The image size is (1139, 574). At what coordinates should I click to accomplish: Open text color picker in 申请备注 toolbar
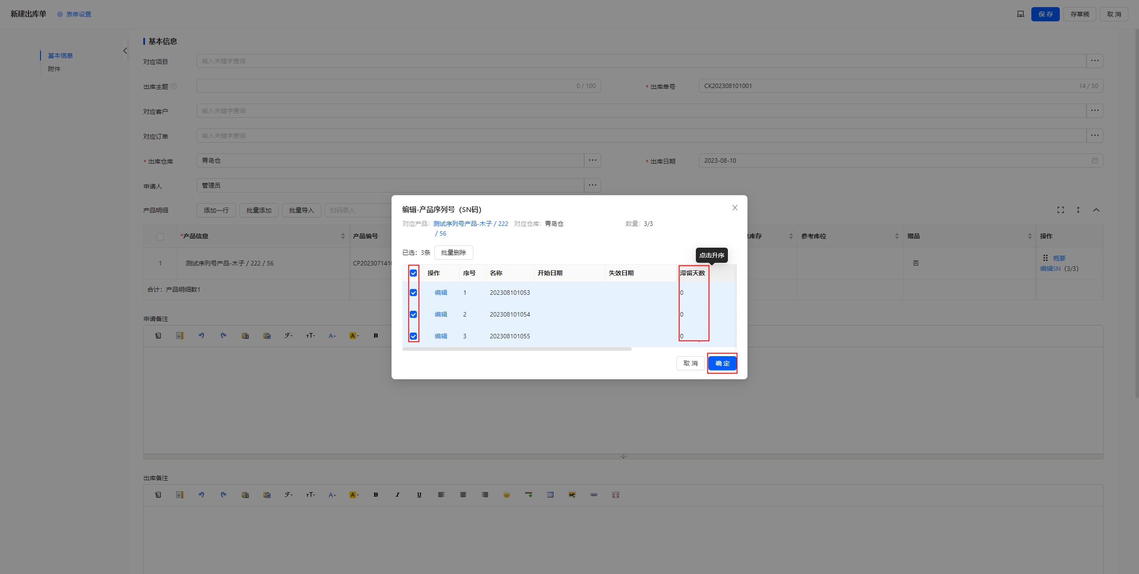coord(332,336)
